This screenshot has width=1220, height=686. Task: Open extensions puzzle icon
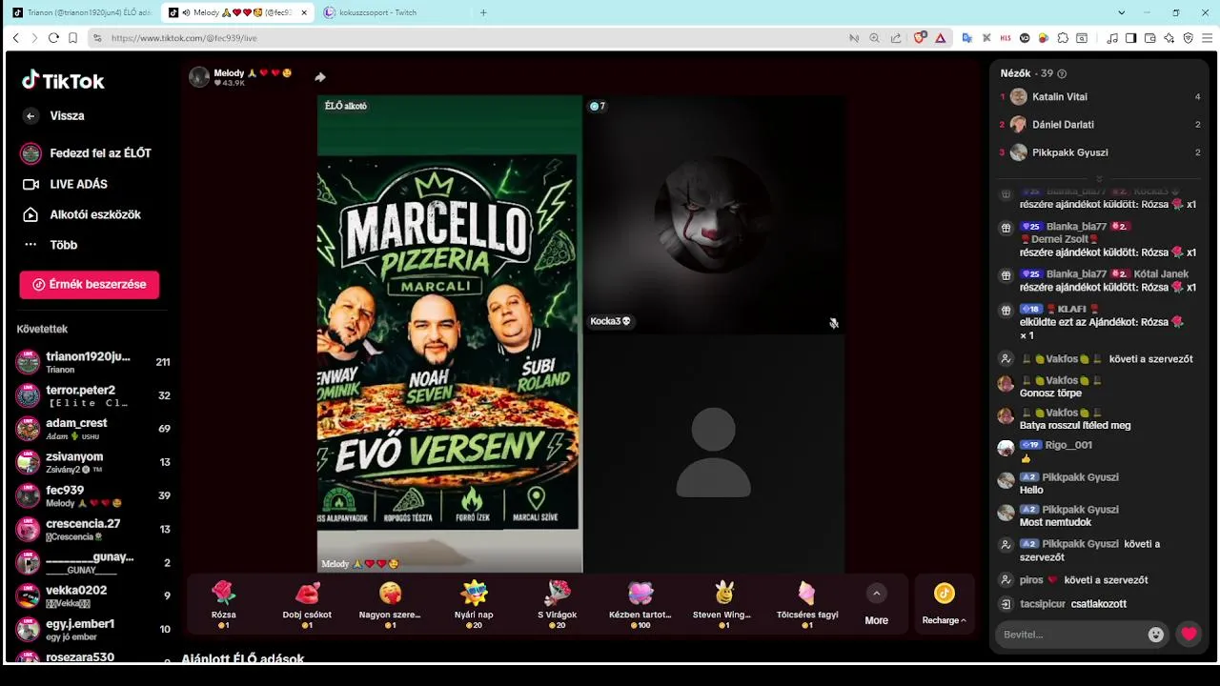pos(1063,38)
